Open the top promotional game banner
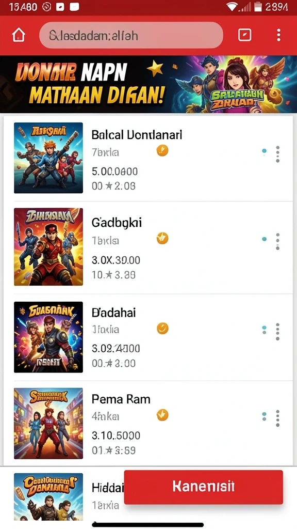Image resolution: width=297 pixels, height=529 pixels. pyautogui.click(x=148, y=84)
